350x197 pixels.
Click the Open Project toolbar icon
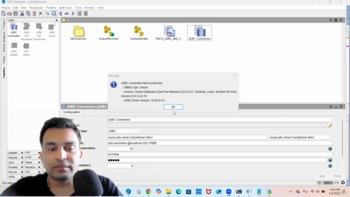[9, 14]
